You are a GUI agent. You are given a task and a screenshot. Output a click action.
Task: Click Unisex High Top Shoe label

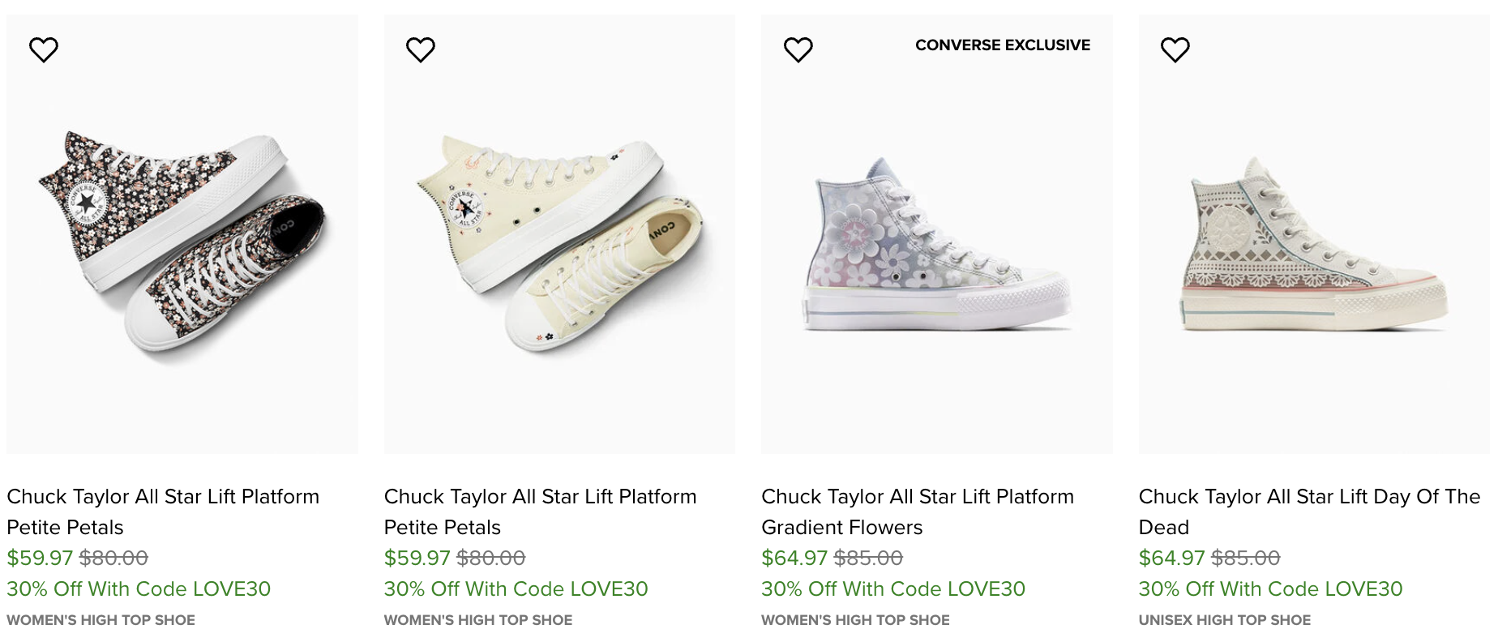pyautogui.click(x=1224, y=620)
